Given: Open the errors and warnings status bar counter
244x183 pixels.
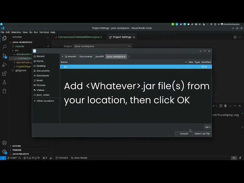Looking at the screenshot, I should [32, 158].
